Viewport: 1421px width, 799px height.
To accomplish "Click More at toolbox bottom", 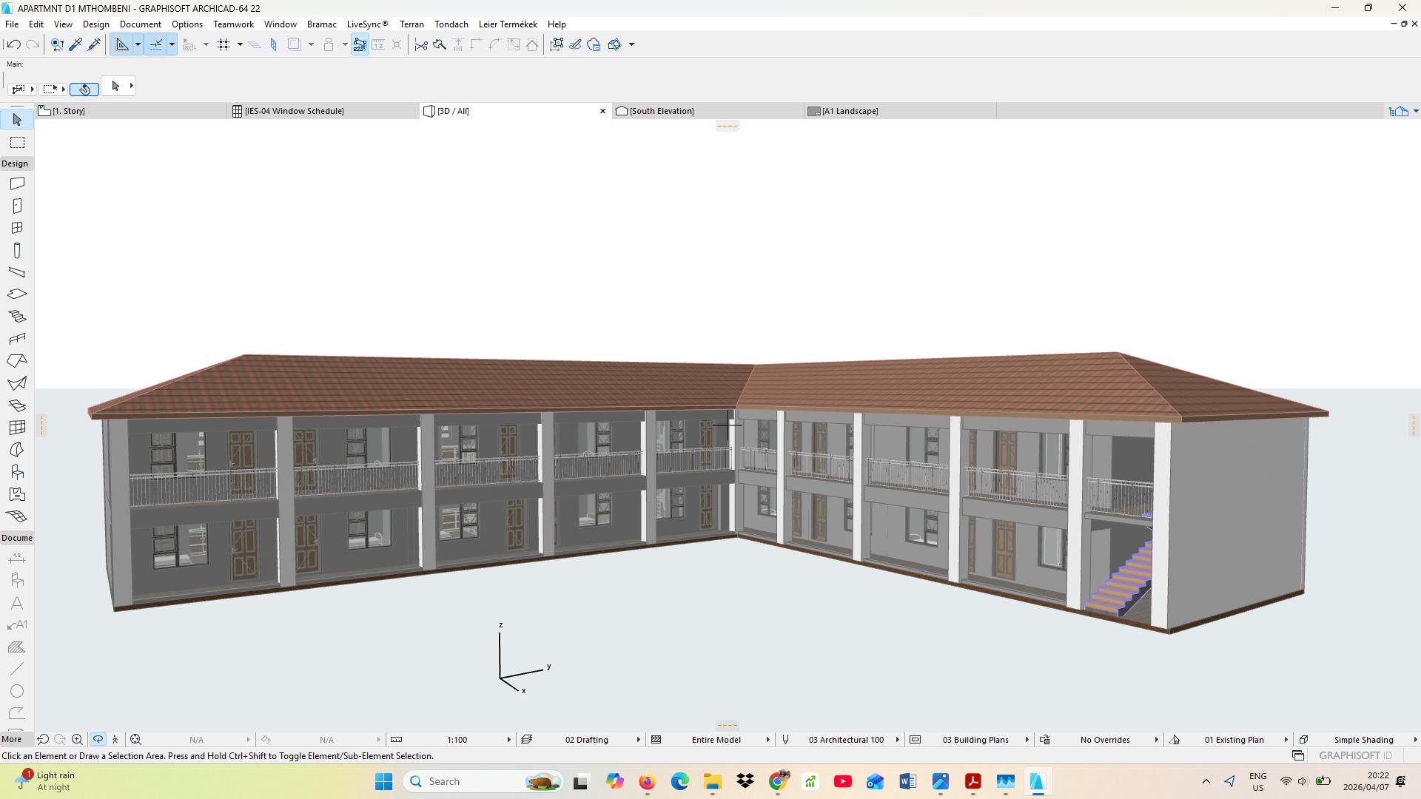I will tap(11, 739).
